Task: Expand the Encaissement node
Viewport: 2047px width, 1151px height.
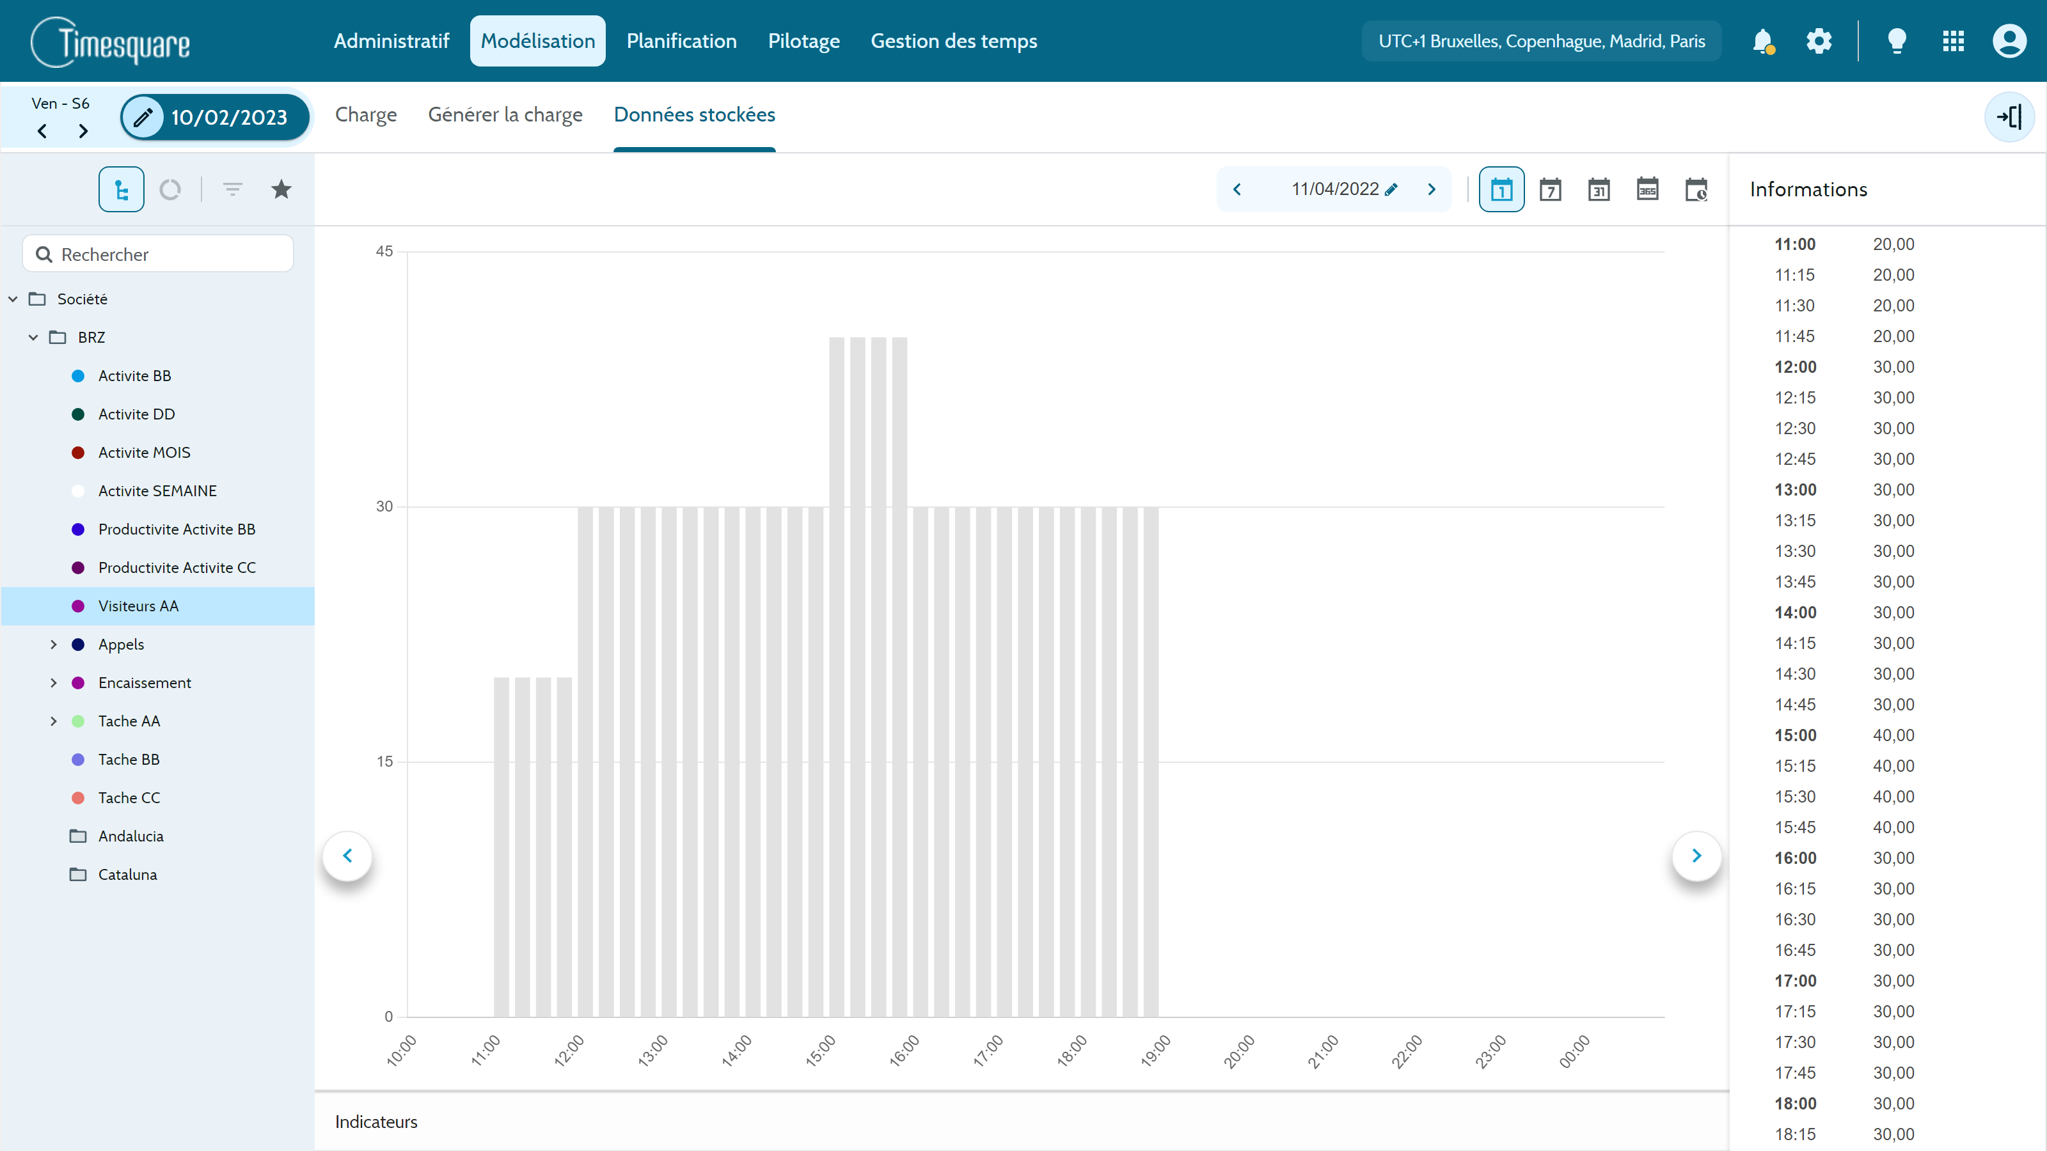Action: point(54,683)
